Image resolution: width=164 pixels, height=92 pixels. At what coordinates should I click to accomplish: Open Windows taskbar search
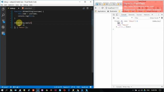coord(6,90)
